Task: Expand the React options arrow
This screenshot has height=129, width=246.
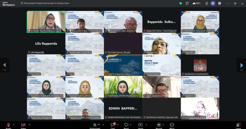Action: [131, 125]
